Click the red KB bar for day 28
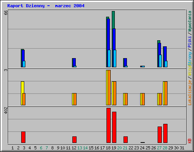Screen dimensions: 194x152 [x=165, y=133]
